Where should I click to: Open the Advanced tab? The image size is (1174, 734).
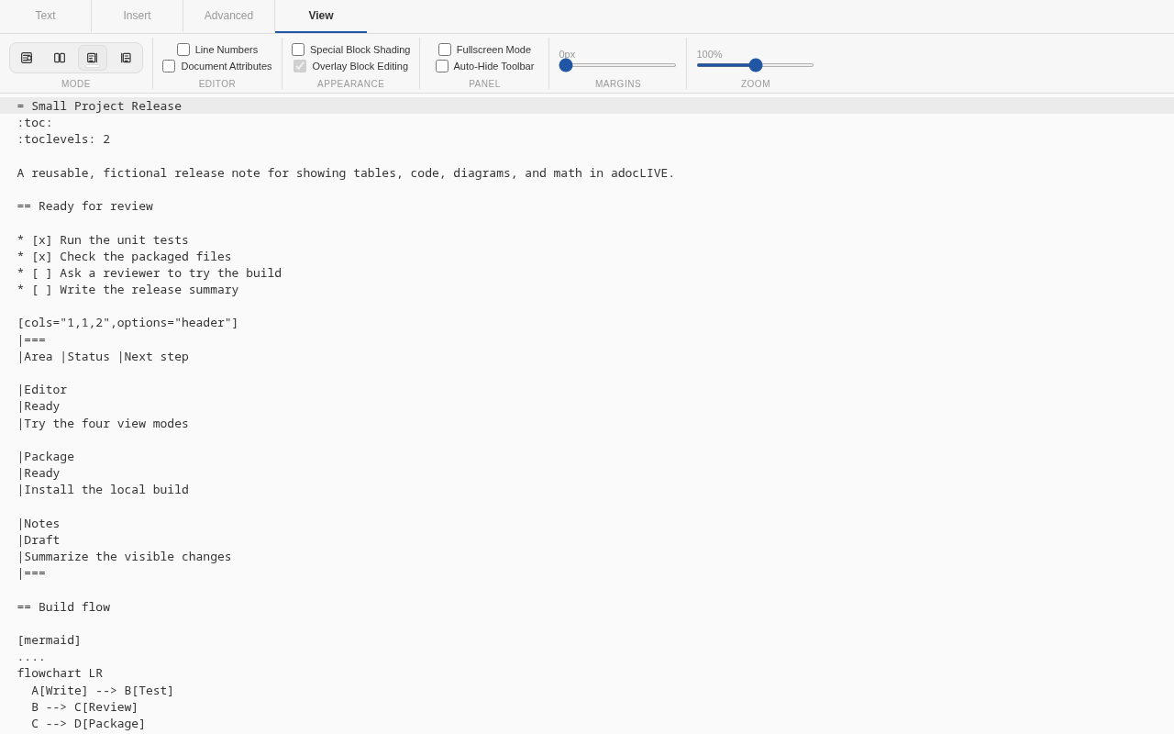(x=229, y=16)
